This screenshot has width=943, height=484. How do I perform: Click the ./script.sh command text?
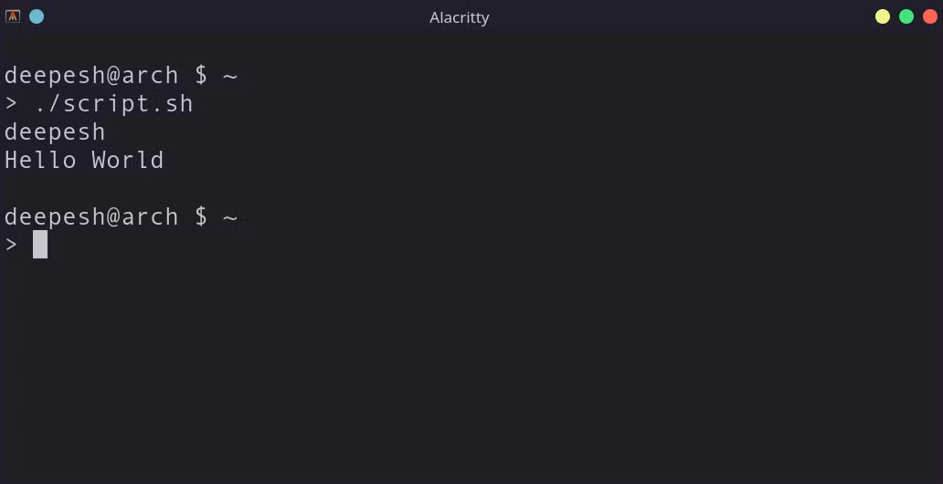114,104
